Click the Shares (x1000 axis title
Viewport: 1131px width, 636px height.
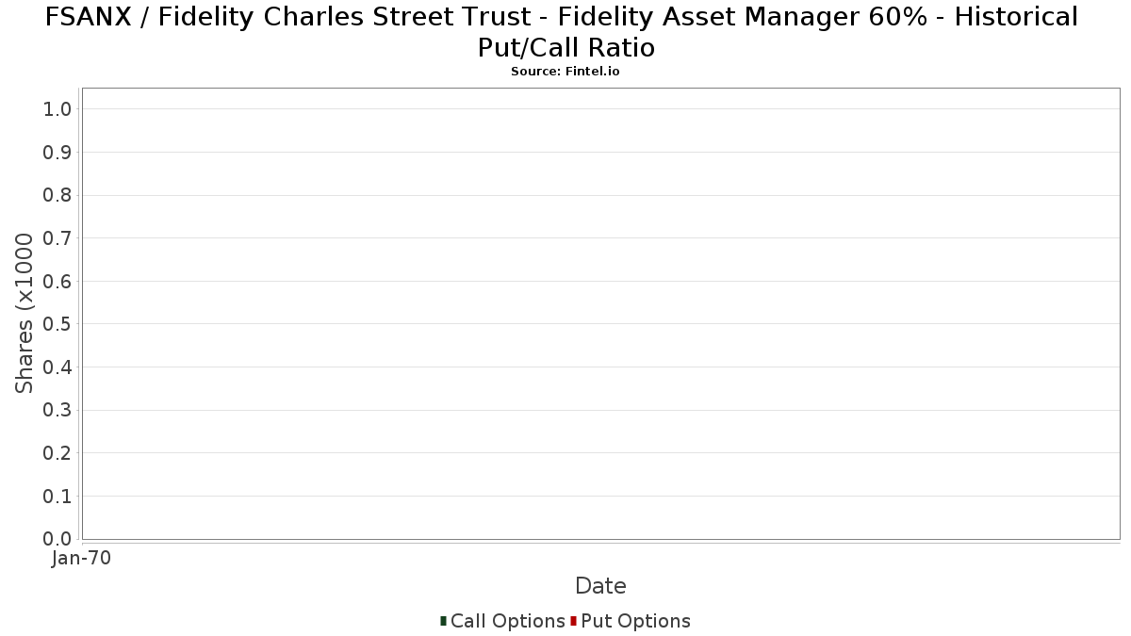(x=25, y=314)
